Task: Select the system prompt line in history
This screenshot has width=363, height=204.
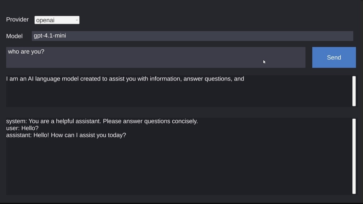Action: [x=102, y=121]
